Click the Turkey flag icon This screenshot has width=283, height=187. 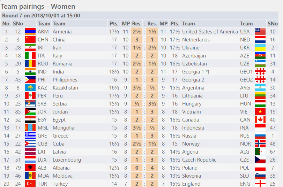[30, 184]
